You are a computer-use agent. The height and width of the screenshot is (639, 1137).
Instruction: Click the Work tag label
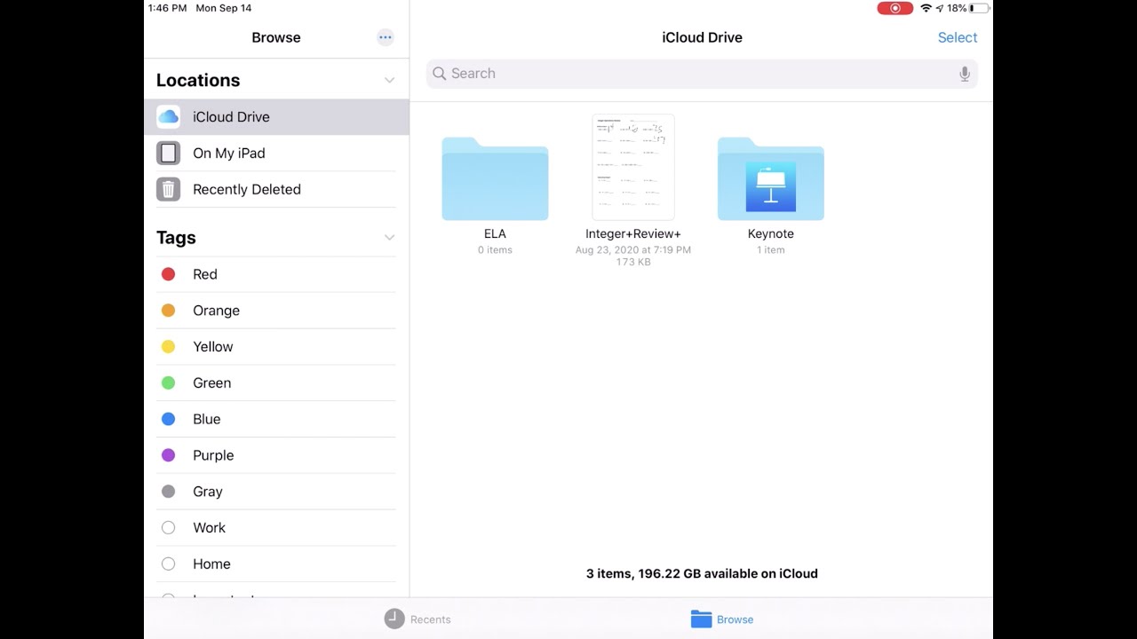(x=210, y=528)
